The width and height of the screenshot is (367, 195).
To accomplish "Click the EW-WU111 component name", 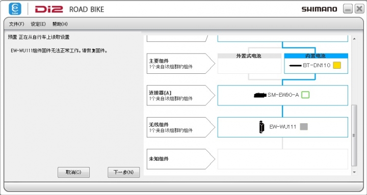I will [x=283, y=127].
